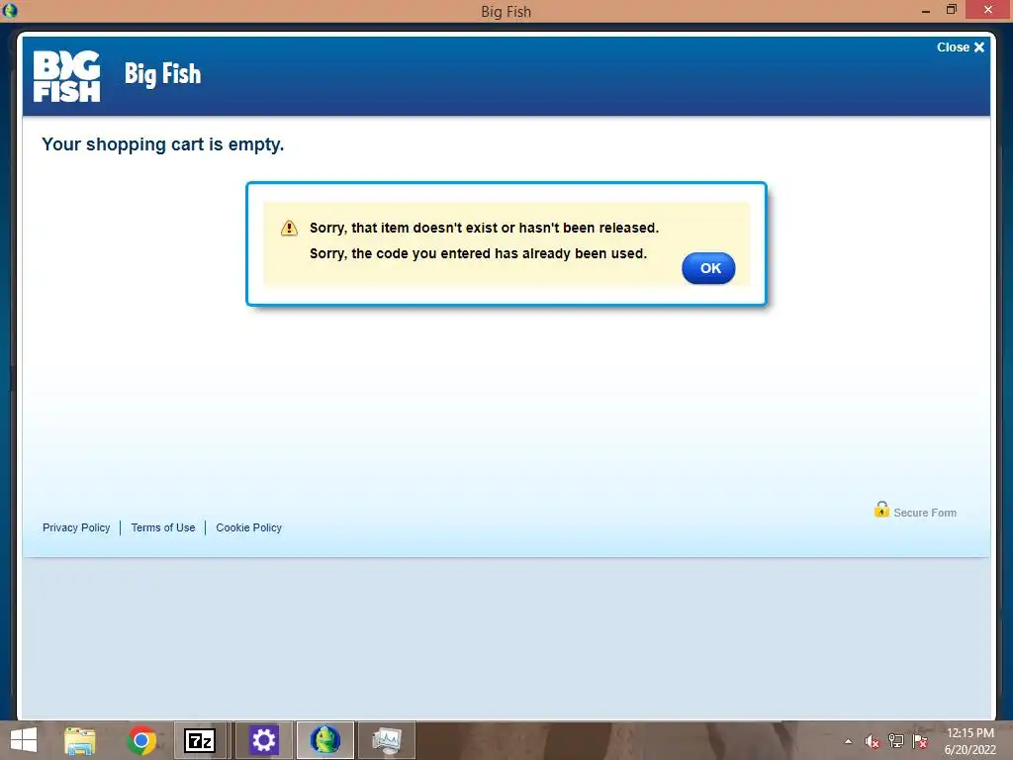Viewport: 1013px width, 760px height.
Task: Click the Secure Form padlock icon
Action: pyautogui.click(x=881, y=510)
